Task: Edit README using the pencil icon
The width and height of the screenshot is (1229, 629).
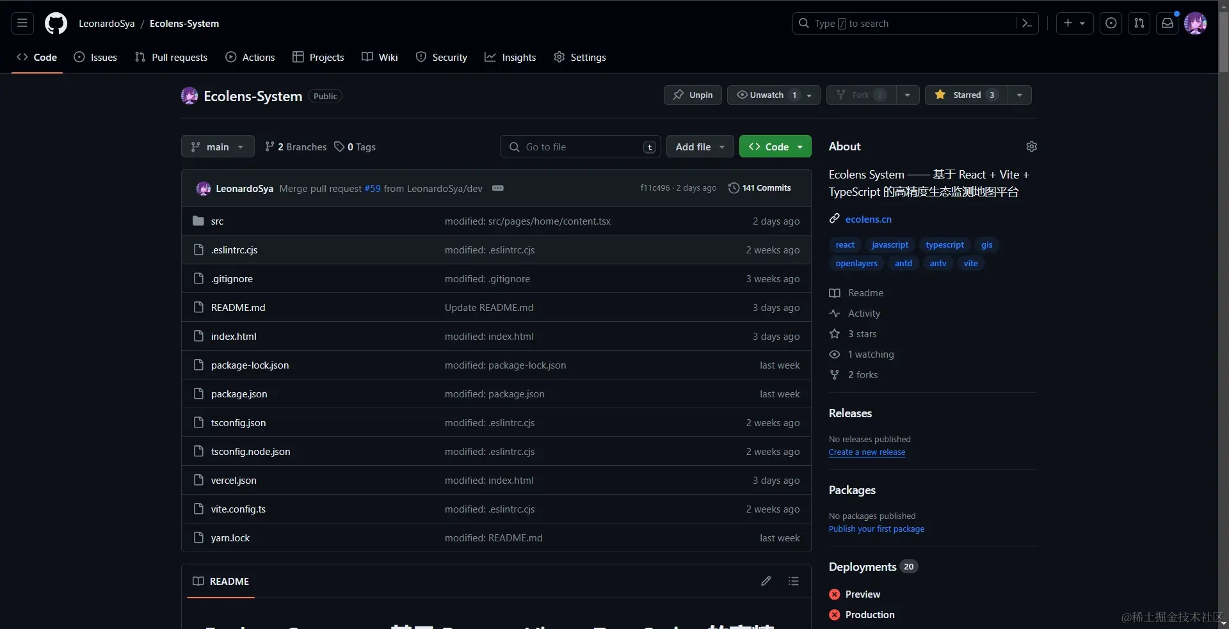Action: click(x=766, y=581)
